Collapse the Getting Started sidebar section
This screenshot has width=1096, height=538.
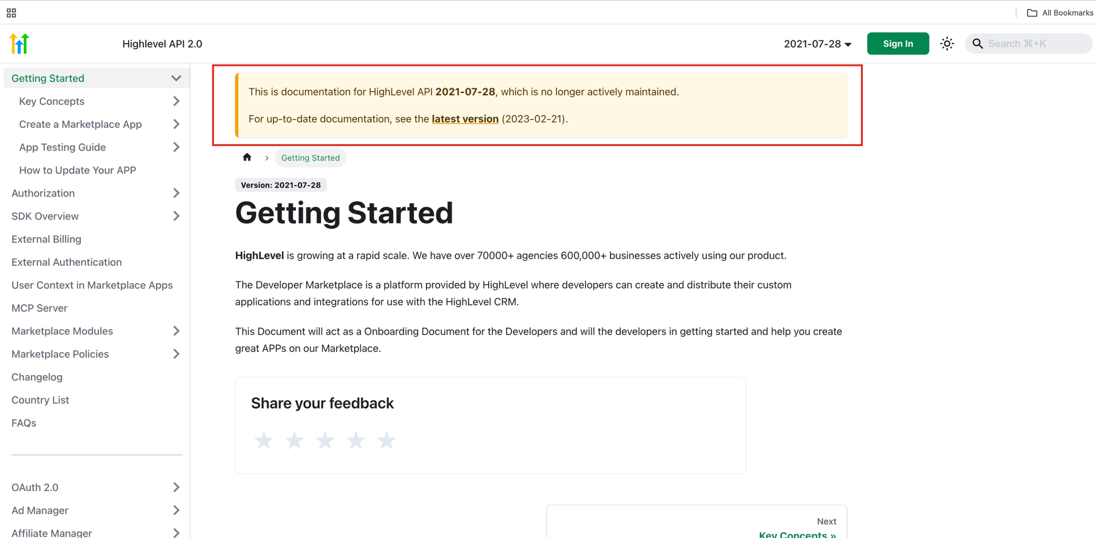(176, 78)
